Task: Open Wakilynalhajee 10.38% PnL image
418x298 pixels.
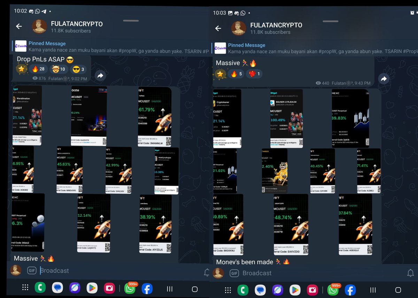Action: click(167, 171)
